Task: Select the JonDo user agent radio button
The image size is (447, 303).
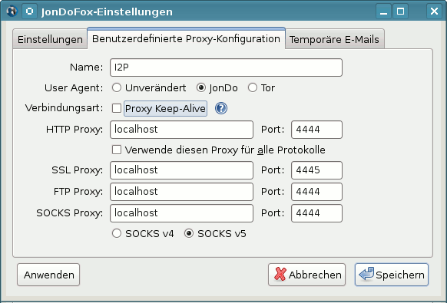Action: pyautogui.click(x=201, y=87)
